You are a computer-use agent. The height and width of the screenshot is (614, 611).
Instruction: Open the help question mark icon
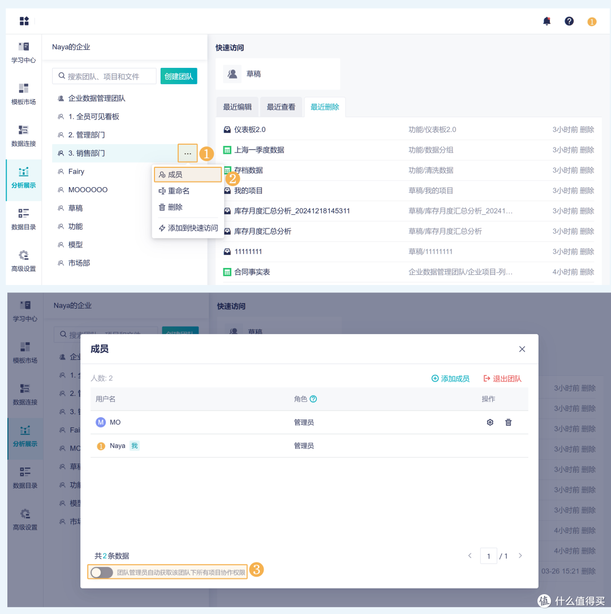[x=569, y=21]
